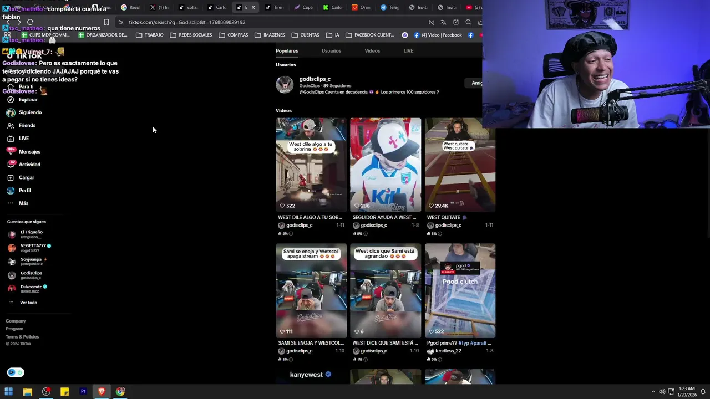The height and width of the screenshot is (399, 710).
Task: Open COMPRAS bookmarks folder
Action: [234, 35]
